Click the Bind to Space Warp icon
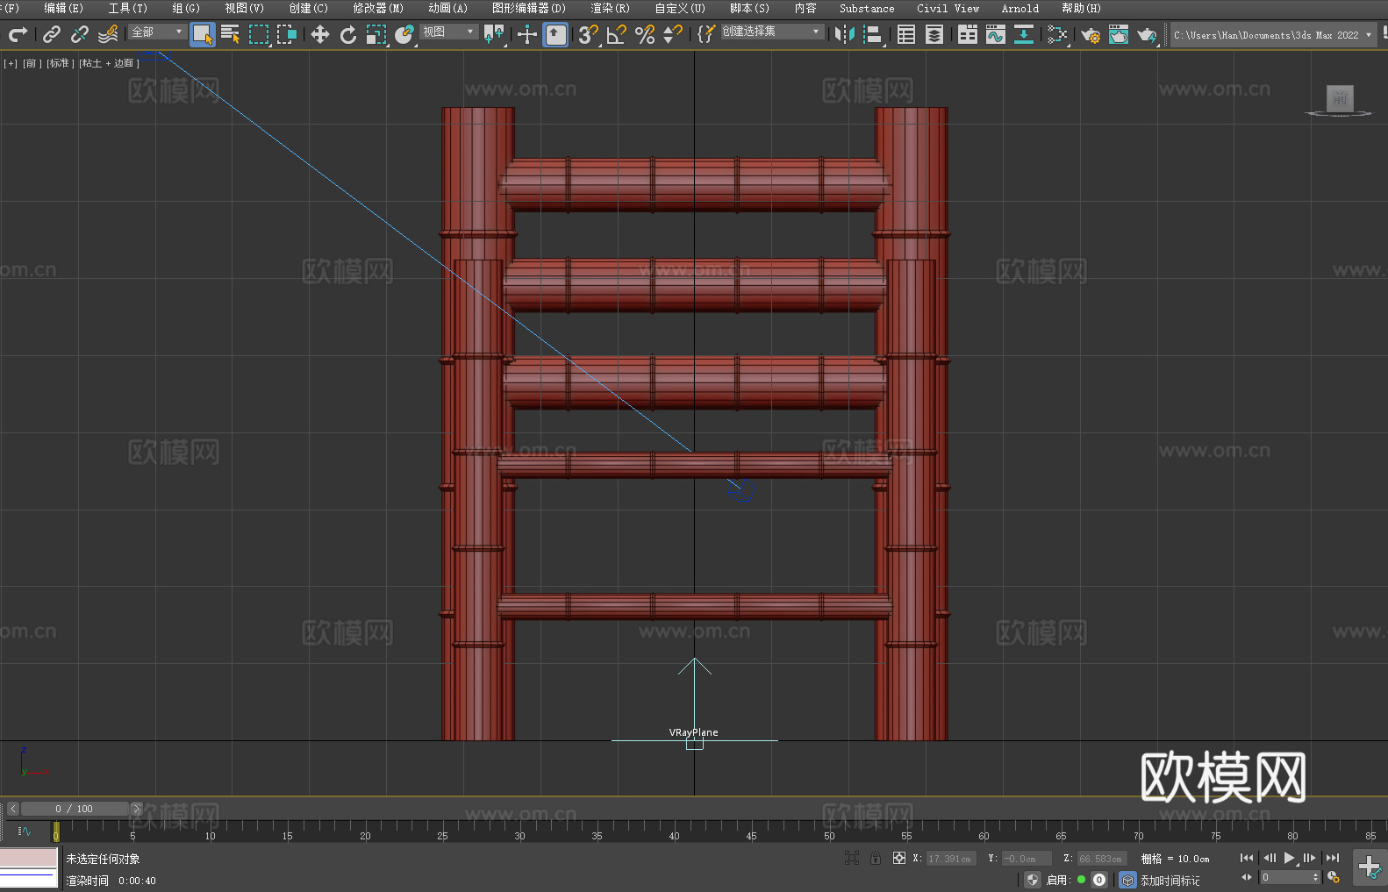Image resolution: width=1388 pixels, height=892 pixels. [x=108, y=34]
